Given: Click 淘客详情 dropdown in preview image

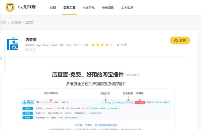Looking at the screenshot, I should [114, 108].
